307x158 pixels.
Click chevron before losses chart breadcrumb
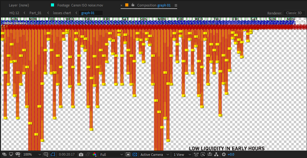[x=48, y=13]
